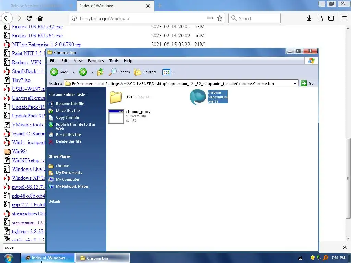Viewport: 351px width, 263px height.
Task: Show site information icon in URL bar
Action: click(x=74, y=18)
